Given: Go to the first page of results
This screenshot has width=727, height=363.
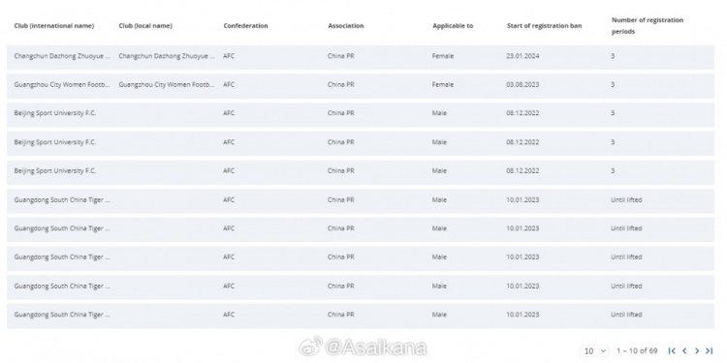Looking at the screenshot, I should click(x=672, y=351).
